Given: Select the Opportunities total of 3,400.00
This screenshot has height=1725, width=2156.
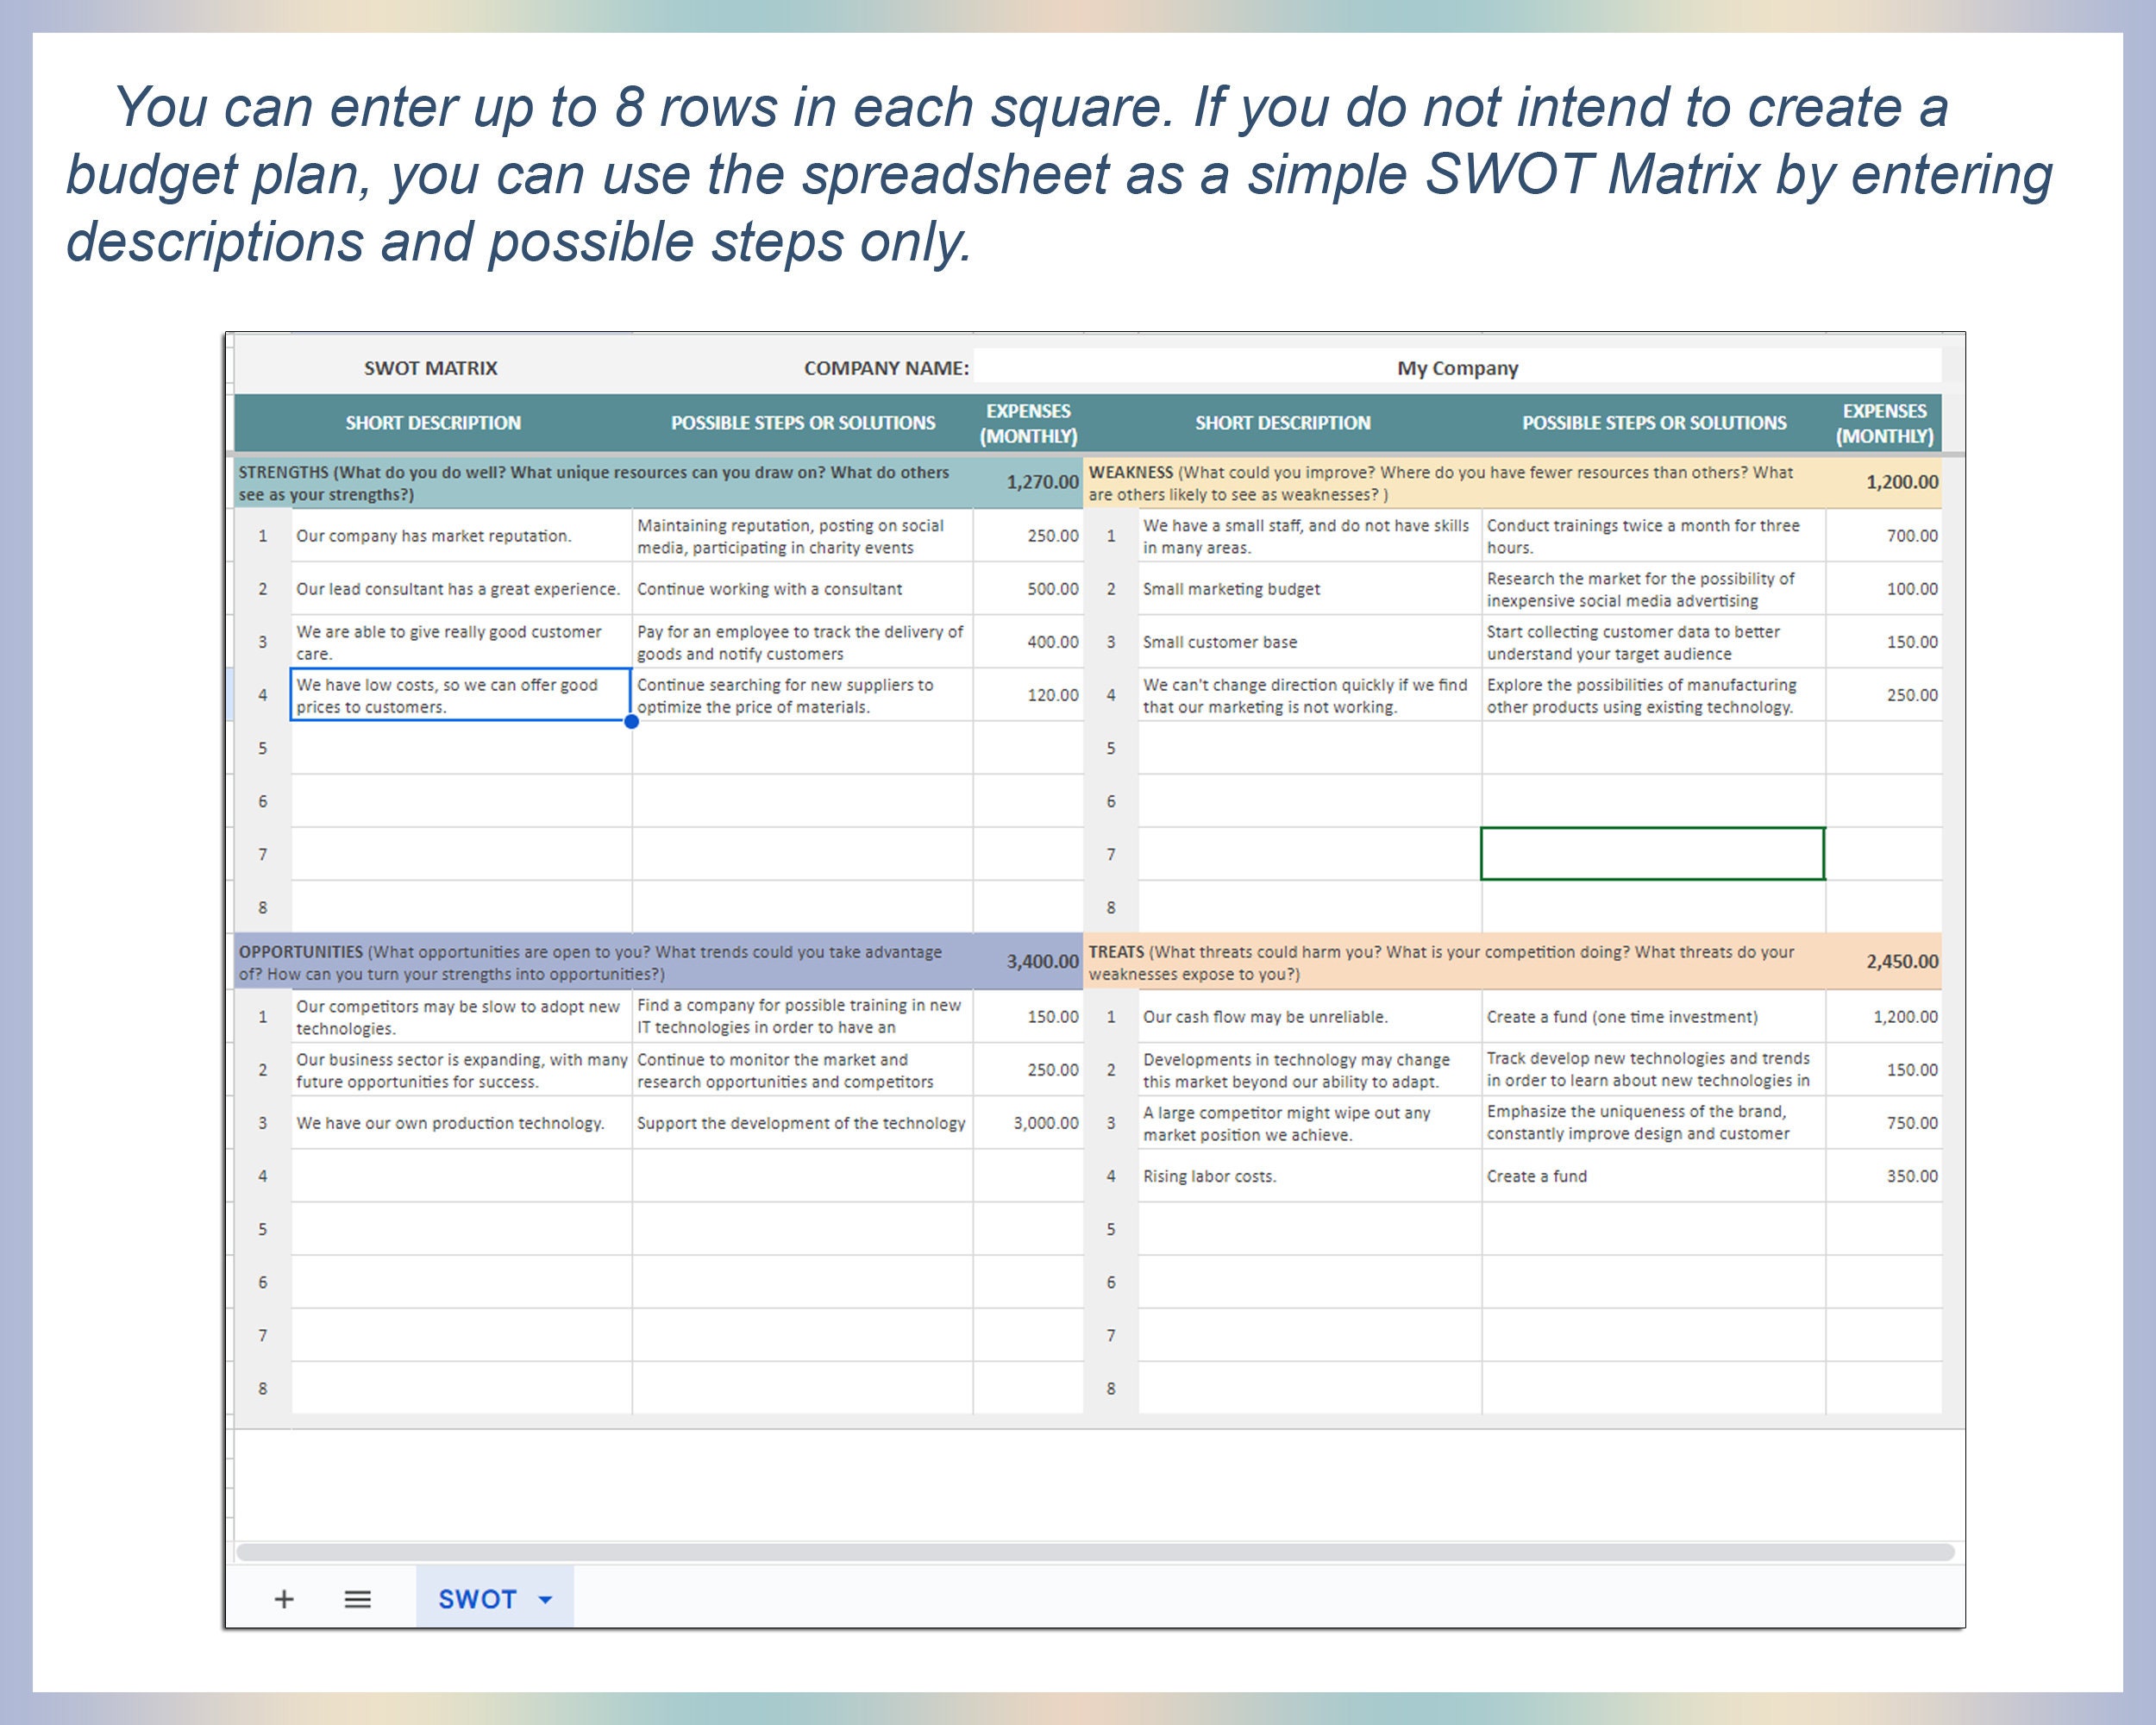Looking at the screenshot, I should [1040, 961].
